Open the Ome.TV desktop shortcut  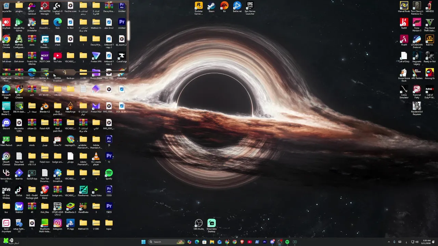point(57,141)
